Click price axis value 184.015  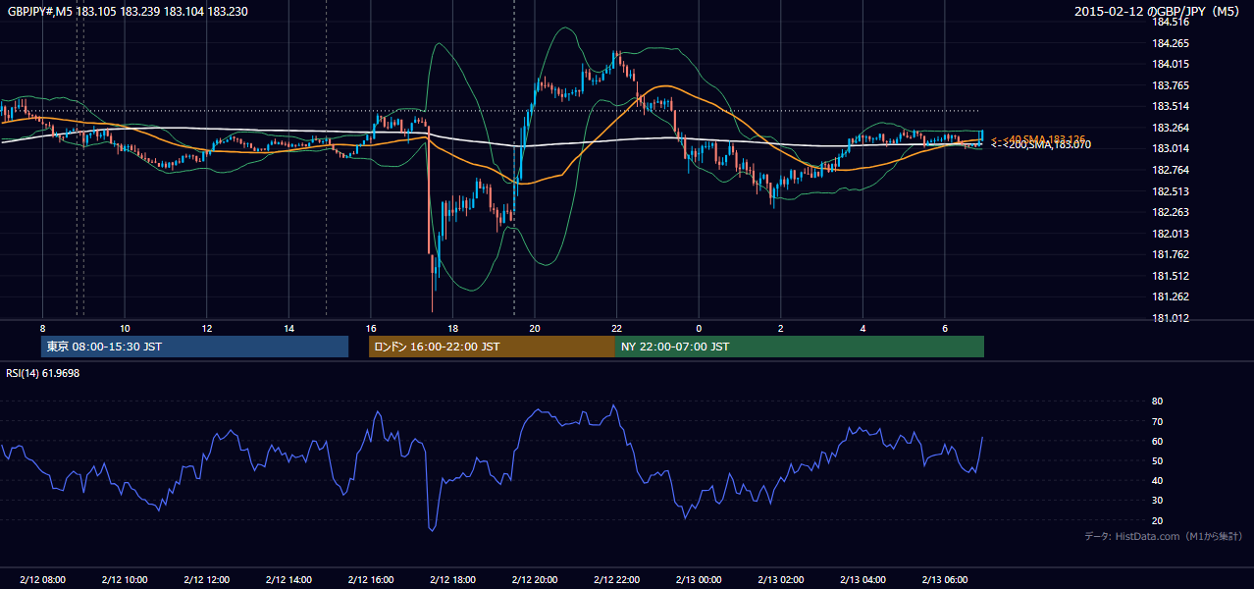pos(1170,64)
